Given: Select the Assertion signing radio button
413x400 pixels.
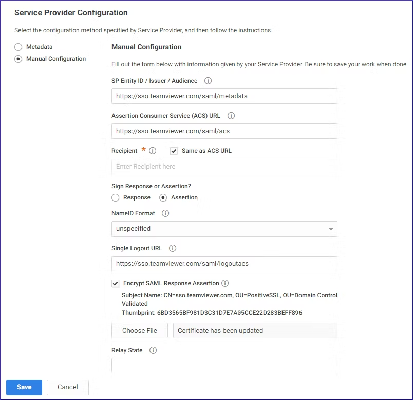Looking at the screenshot, I should (x=163, y=198).
